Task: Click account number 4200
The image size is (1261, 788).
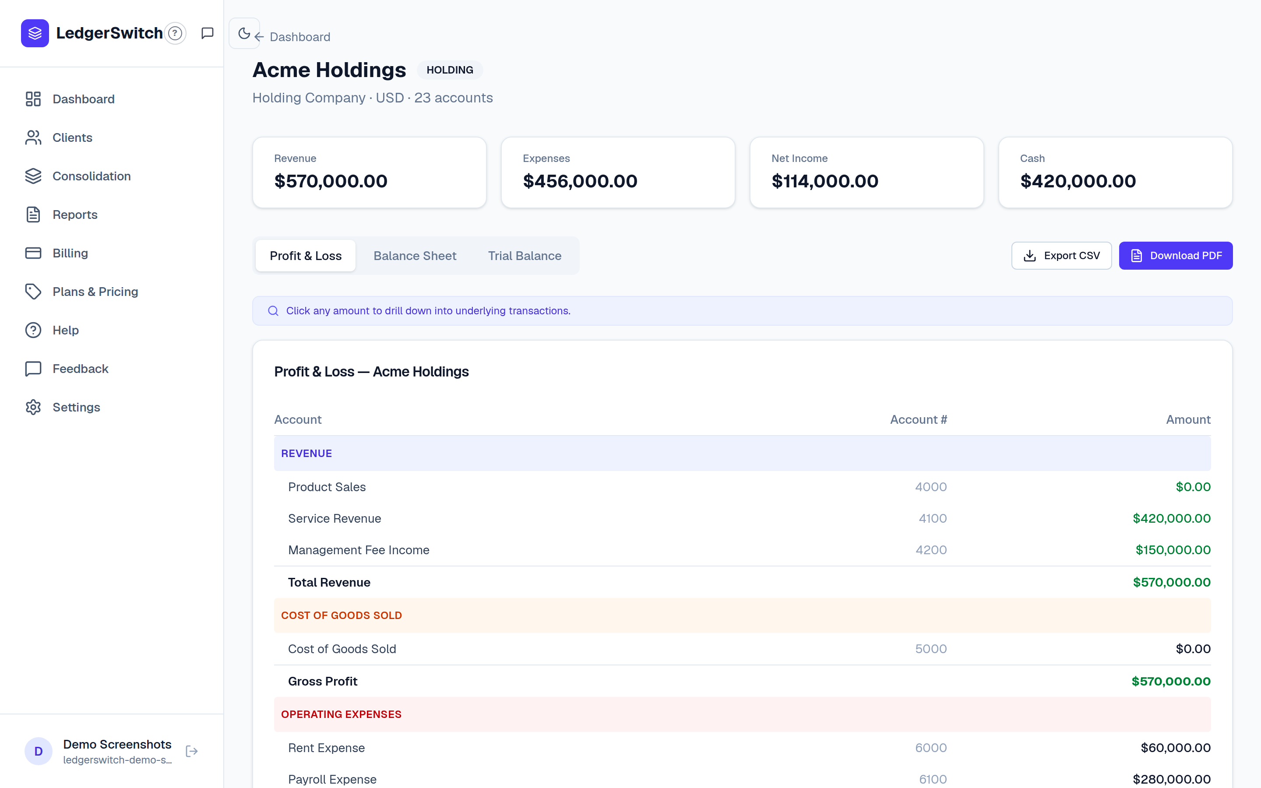Action: point(930,550)
